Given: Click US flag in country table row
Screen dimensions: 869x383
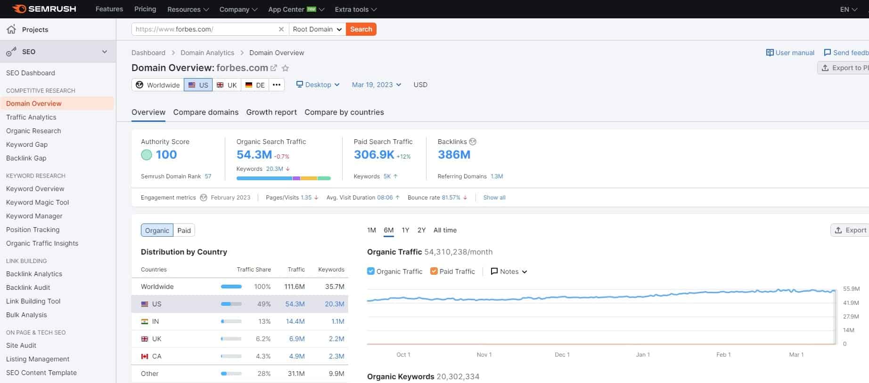Looking at the screenshot, I should pos(145,304).
